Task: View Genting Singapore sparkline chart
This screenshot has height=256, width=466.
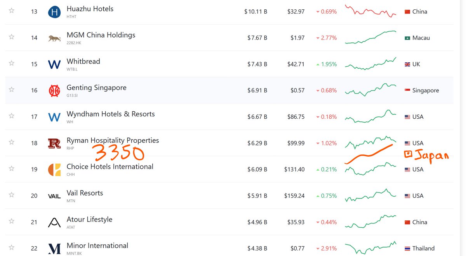Action: point(370,90)
